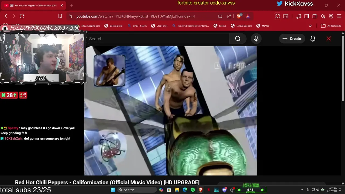345x194 pixels.
Task: Open the tab search icon in toolbar
Action: pyautogui.click(x=286, y=16)
